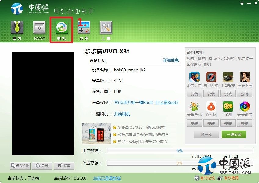
Task: Click the 守卫力量 app icon
Action: coord(211,77)
